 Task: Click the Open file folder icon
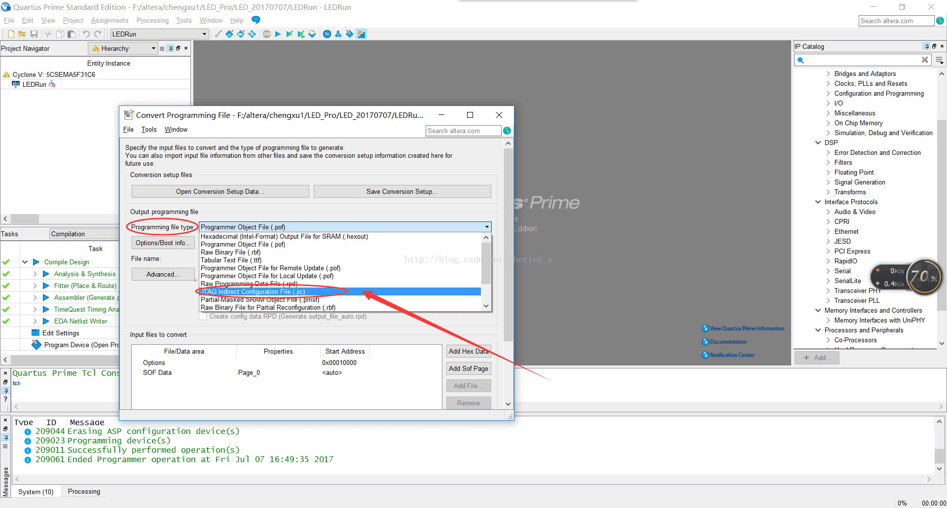22,34
